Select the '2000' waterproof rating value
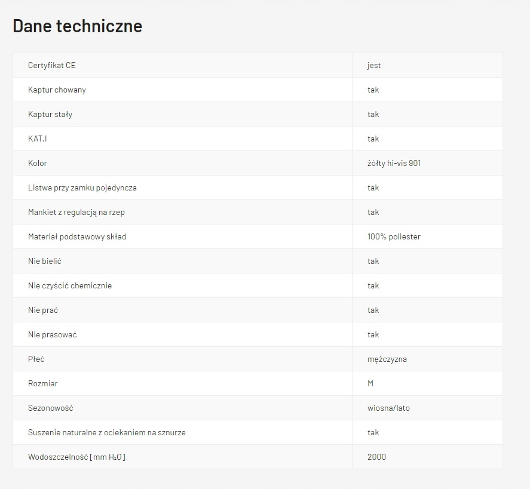Image resolution: width=530 pixels, height=489 pixels. click(376, 457)
